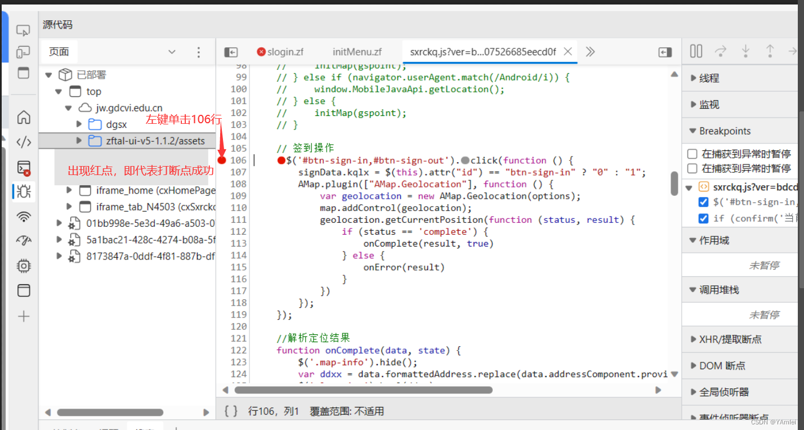Add more tools with plus icon
Viewport: 804px width, 430px height.
coord(24,316)
